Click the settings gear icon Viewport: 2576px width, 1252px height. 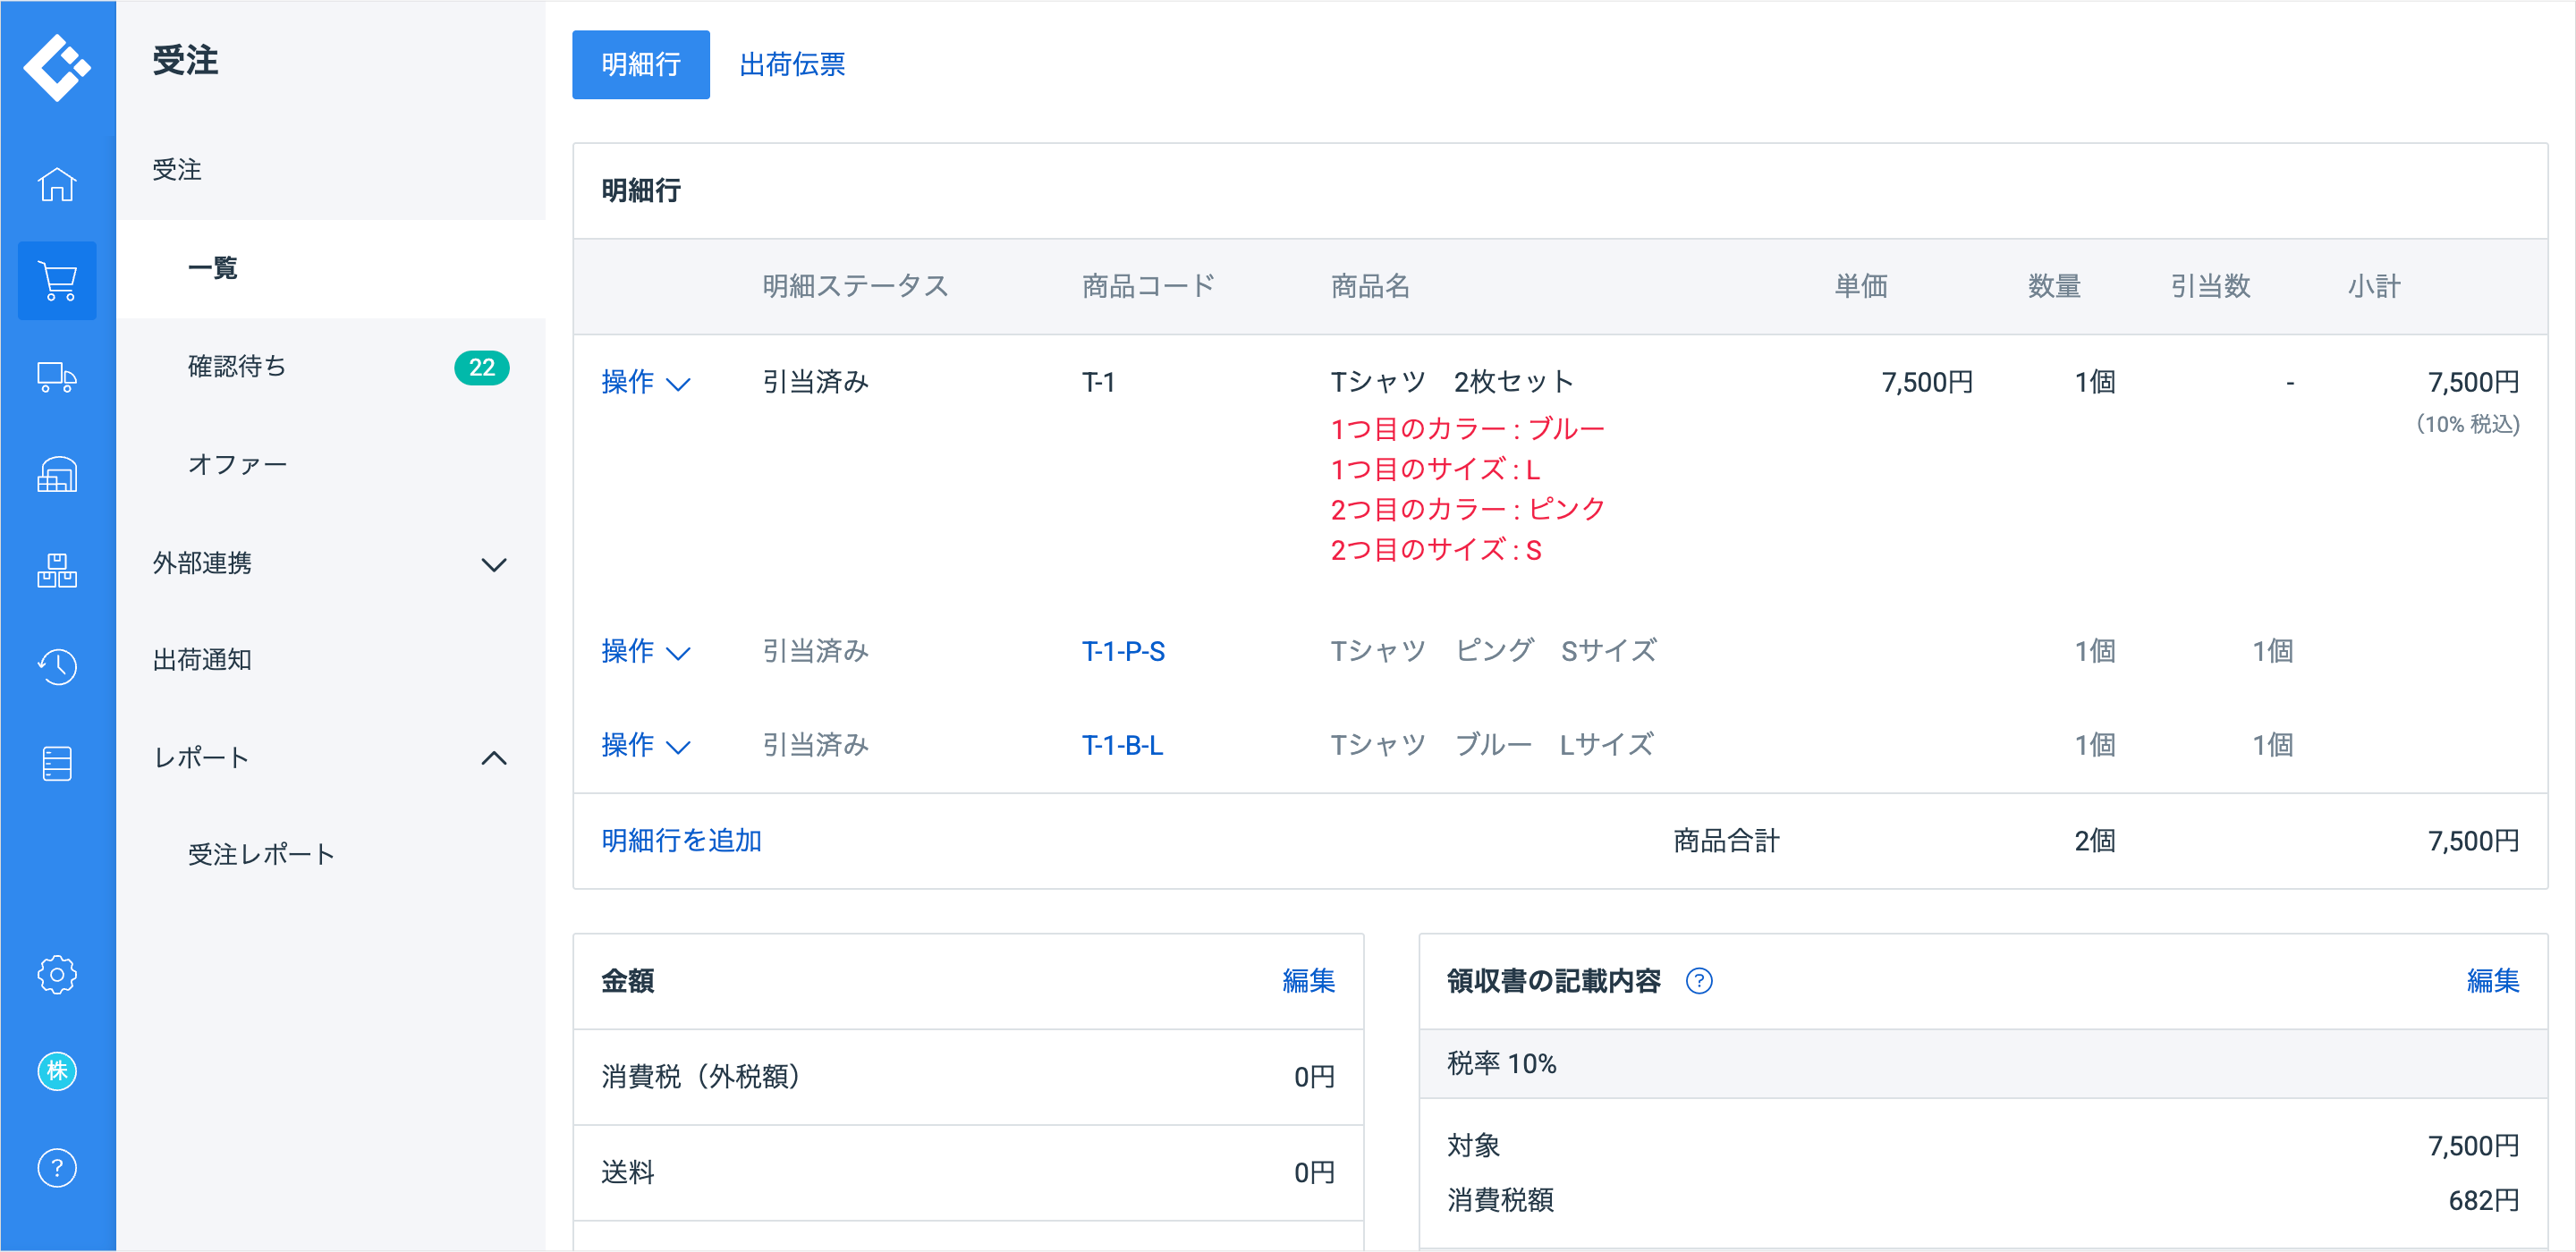57,974
